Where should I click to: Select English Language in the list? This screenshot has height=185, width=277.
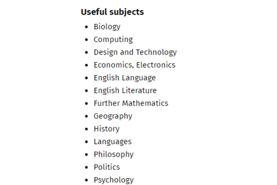pyautogui.click(x=125, y=78)
